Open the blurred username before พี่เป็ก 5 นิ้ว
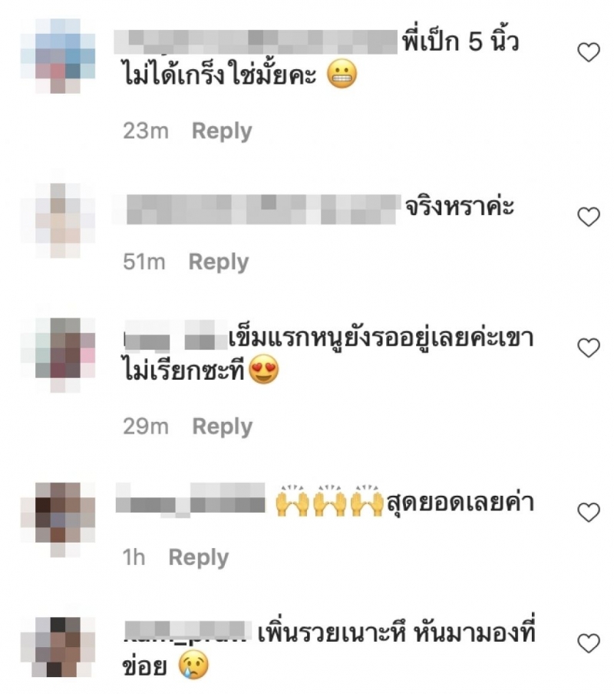Image resolution: width=614 pixels, height=694 pixels. tap(256, 42)
